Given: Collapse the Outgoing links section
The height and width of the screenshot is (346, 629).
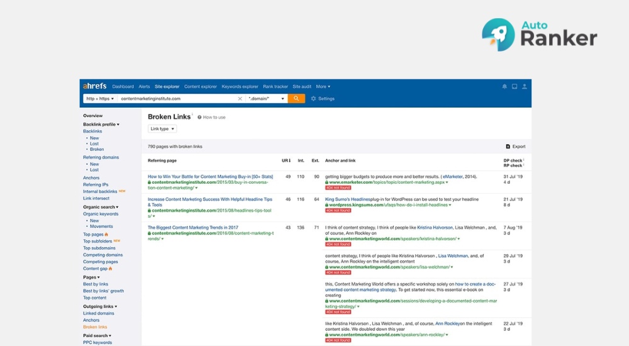Looking at the screenshot, I should pos(100,306).
